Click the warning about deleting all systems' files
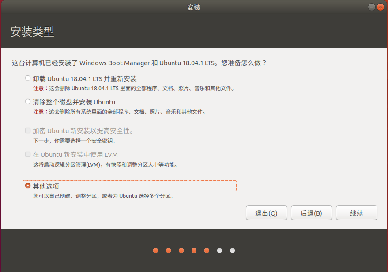Screen dimensions: 388x272 pyautogui.click(x=120, y=112)
